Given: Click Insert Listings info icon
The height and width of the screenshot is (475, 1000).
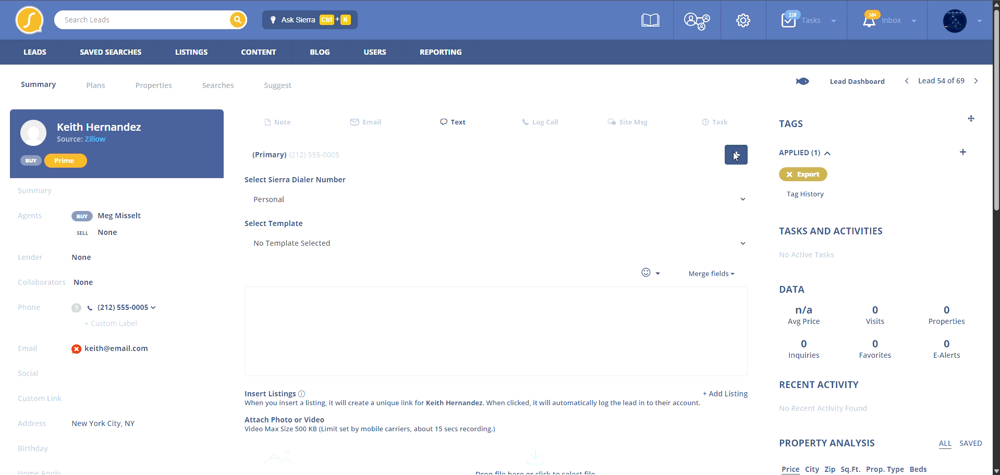Looking at the screenshot, I should (x=301, y=394).
